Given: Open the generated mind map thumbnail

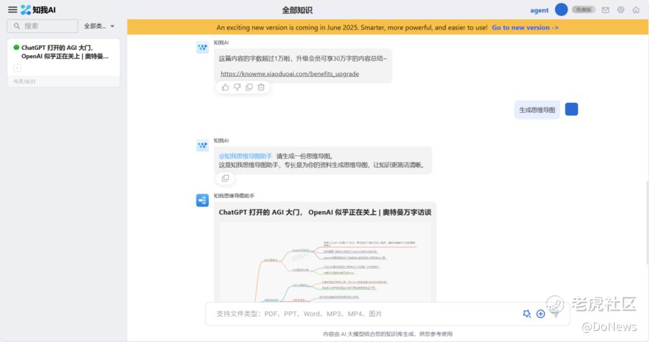Looking at the screenshot, I should point(325,262).
